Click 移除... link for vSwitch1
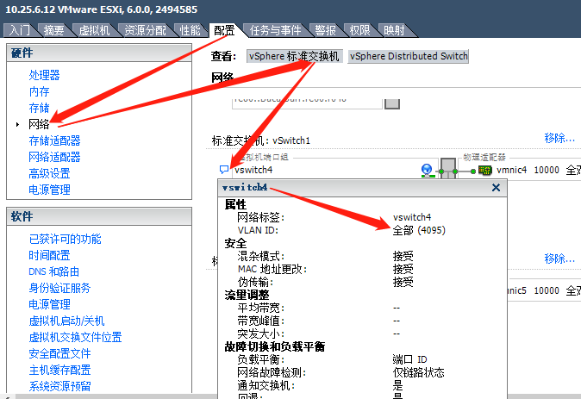 (x=559, y=138)
